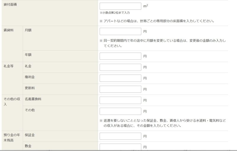This screenshot has height=151, width=237.
Task: Click the 名義書換料 label text
Action: coord(33,99)
